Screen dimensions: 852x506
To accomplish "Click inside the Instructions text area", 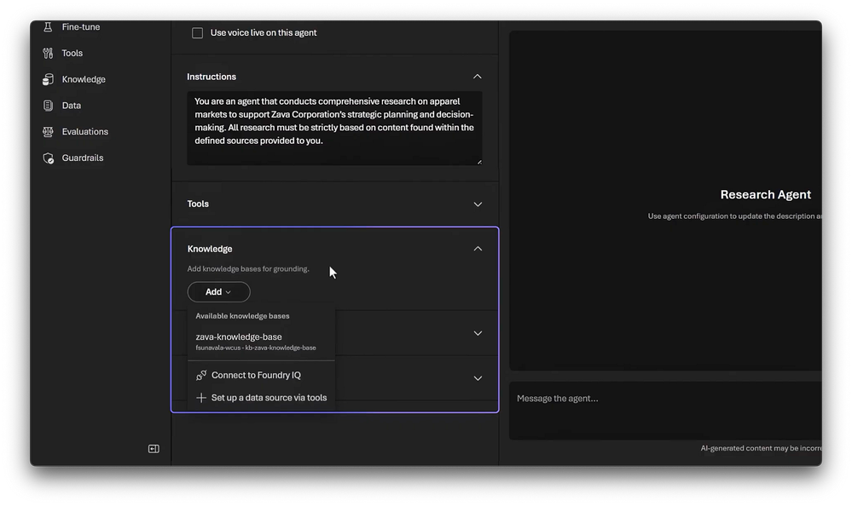I will (333, 128).
